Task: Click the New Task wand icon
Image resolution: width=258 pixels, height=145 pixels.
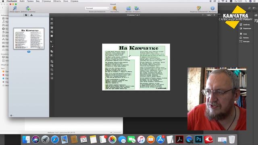Action: coord(15,8)
